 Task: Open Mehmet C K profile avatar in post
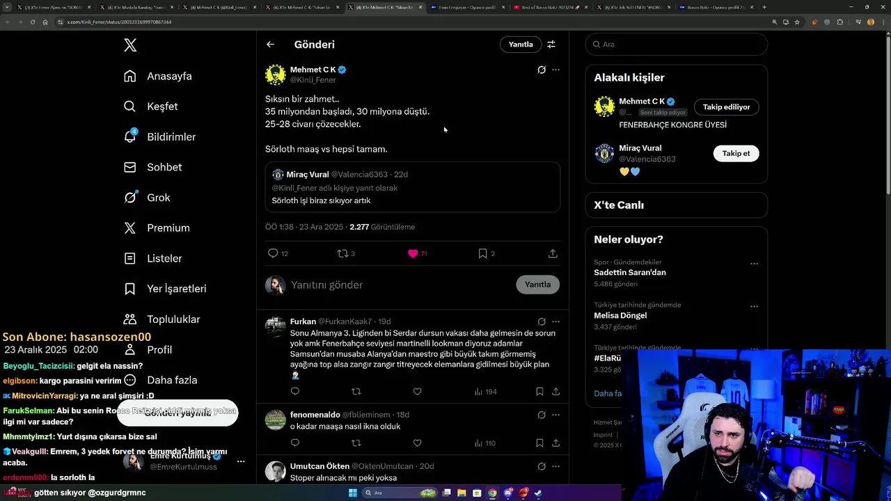click(x=276, y=74)
